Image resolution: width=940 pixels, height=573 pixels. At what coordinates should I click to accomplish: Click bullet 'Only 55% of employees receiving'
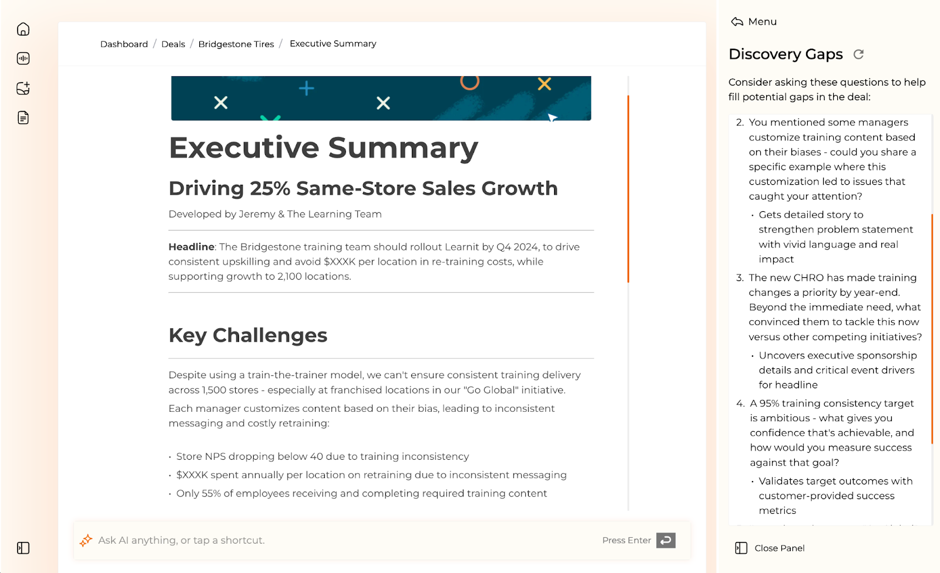point(361,493)
